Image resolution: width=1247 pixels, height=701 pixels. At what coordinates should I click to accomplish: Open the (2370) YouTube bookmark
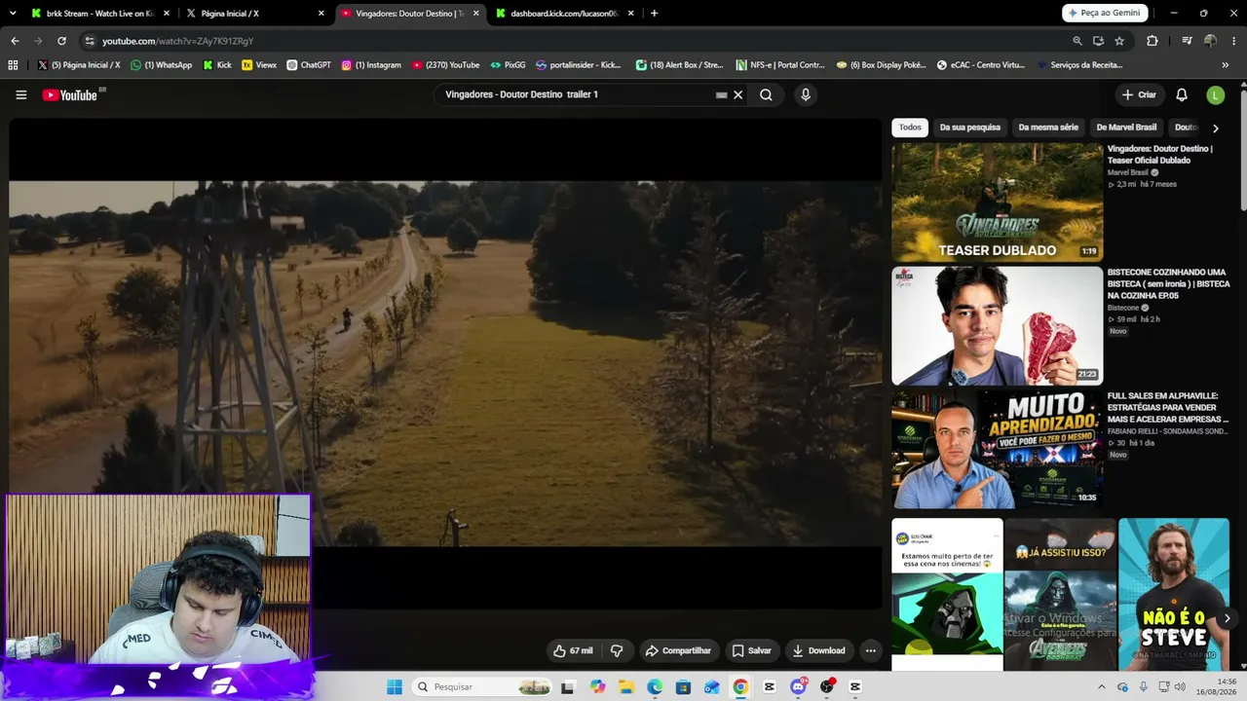(x=445, y=65)
